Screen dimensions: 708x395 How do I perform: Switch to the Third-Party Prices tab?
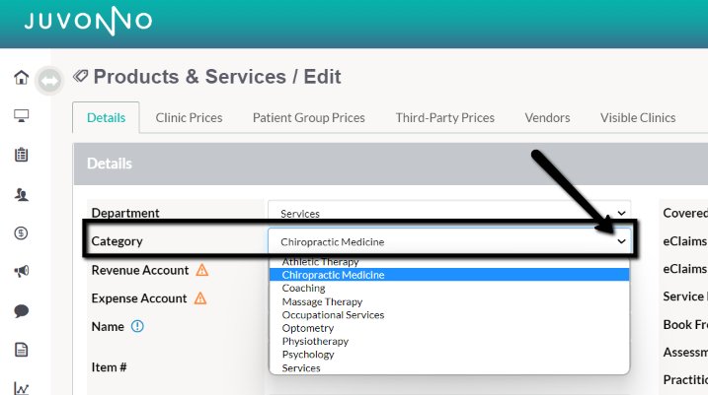click(x=445, y=117)
